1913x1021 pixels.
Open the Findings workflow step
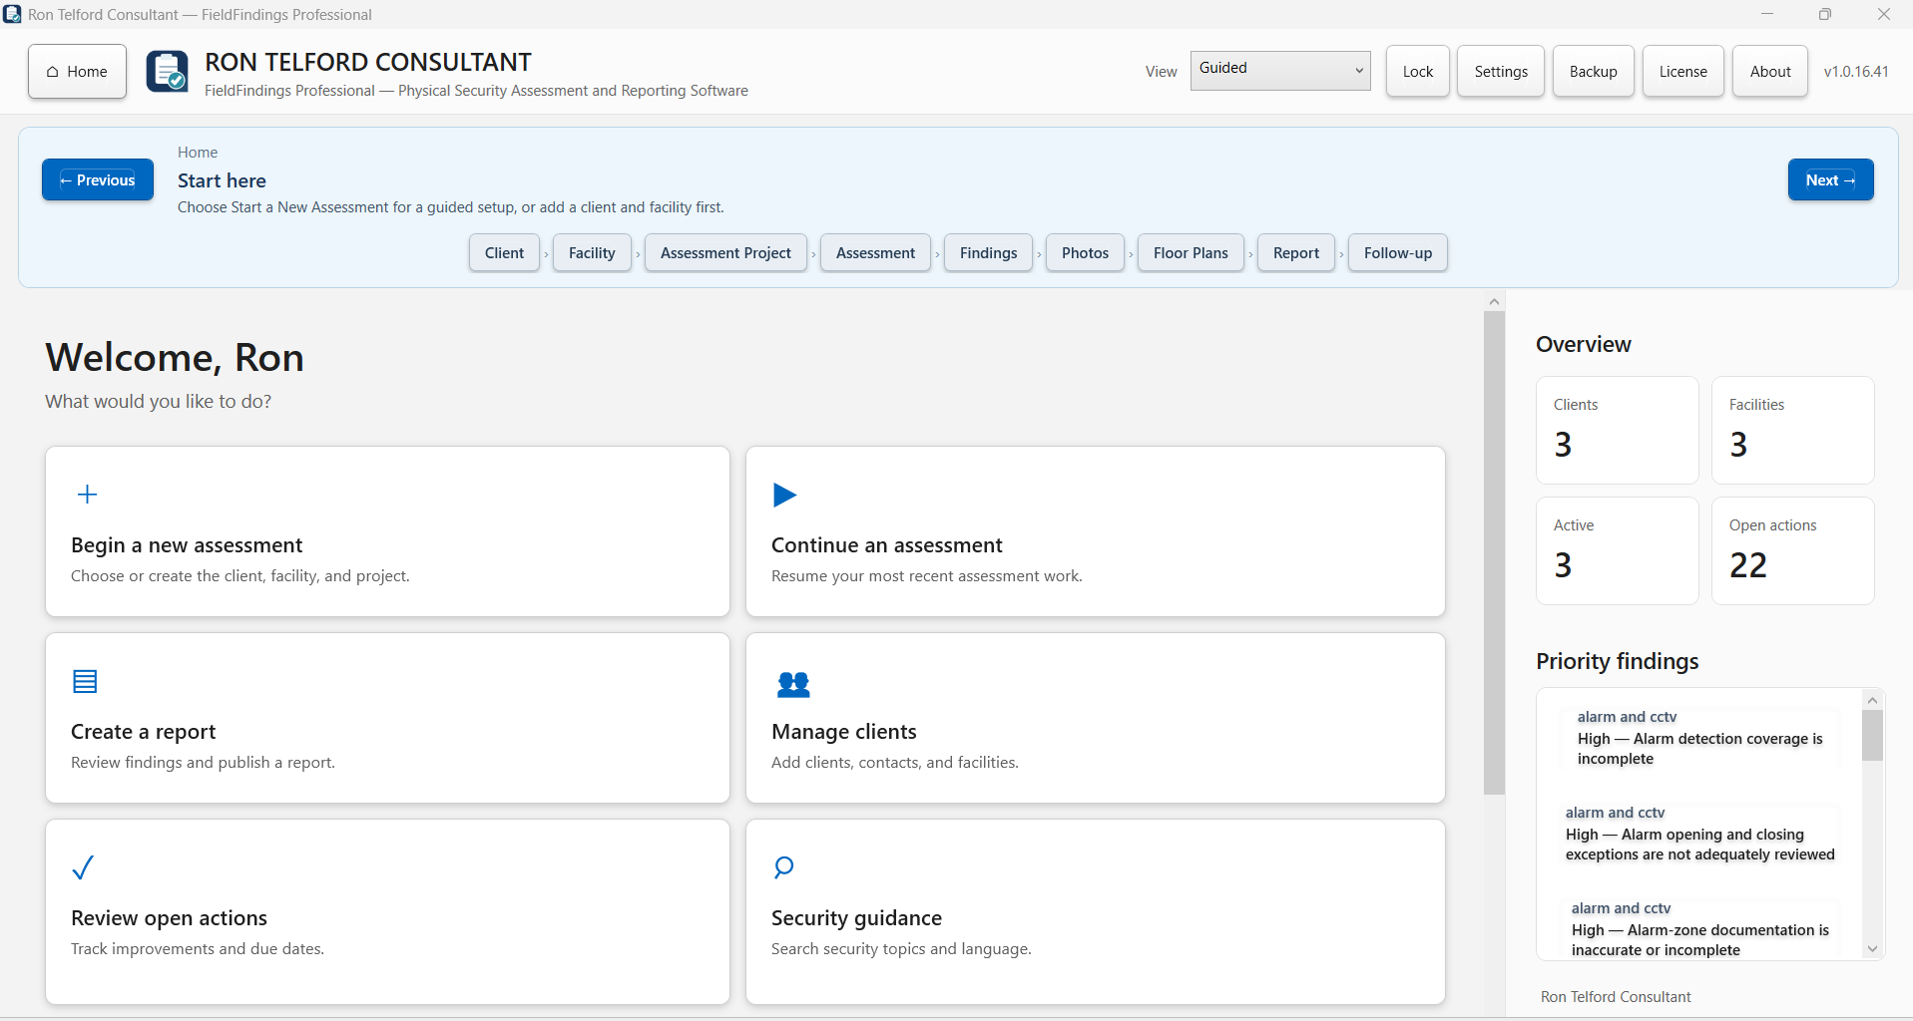pyautogui.click(x=988, y=253)
